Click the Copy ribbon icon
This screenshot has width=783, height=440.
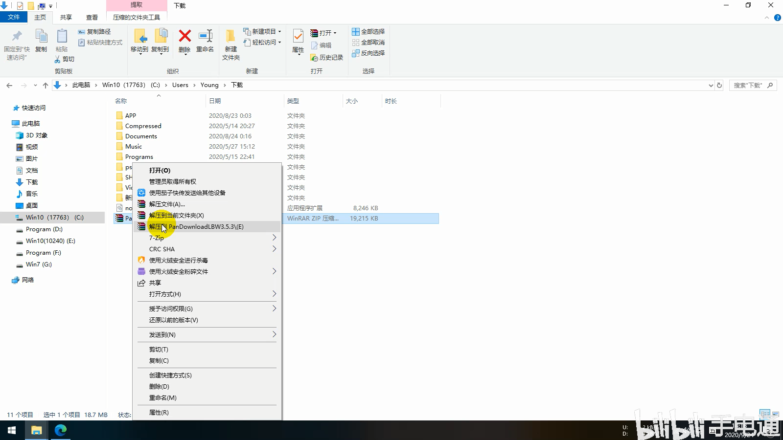click(41, 36)
